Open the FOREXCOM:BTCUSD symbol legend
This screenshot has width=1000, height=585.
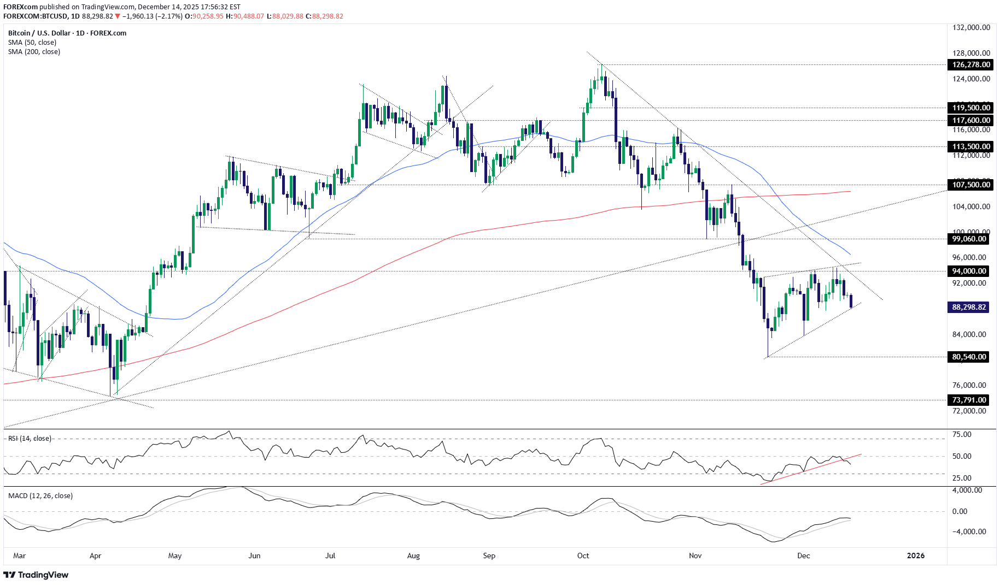(x=35, y=16)
